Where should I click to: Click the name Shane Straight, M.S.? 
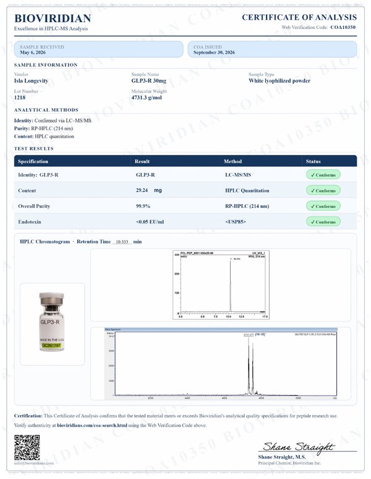click(x=282, y=457)
